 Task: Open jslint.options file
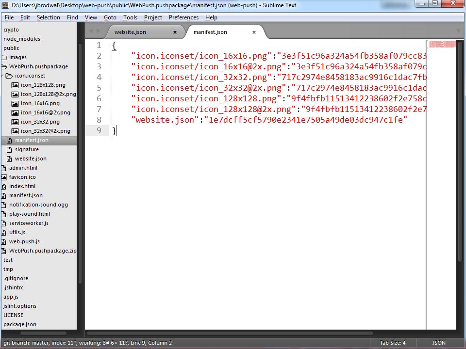tap(20, 306)
